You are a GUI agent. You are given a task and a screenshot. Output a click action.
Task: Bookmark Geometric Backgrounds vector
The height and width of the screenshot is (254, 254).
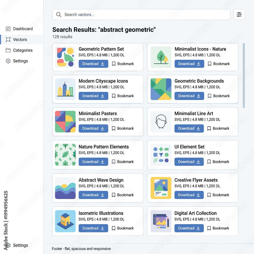click(219, 96)
